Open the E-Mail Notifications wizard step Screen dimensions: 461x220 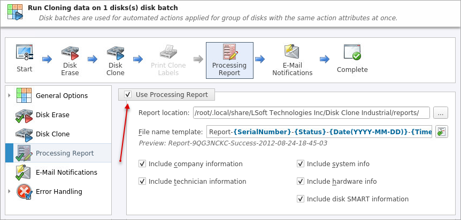tap(292, 60)
